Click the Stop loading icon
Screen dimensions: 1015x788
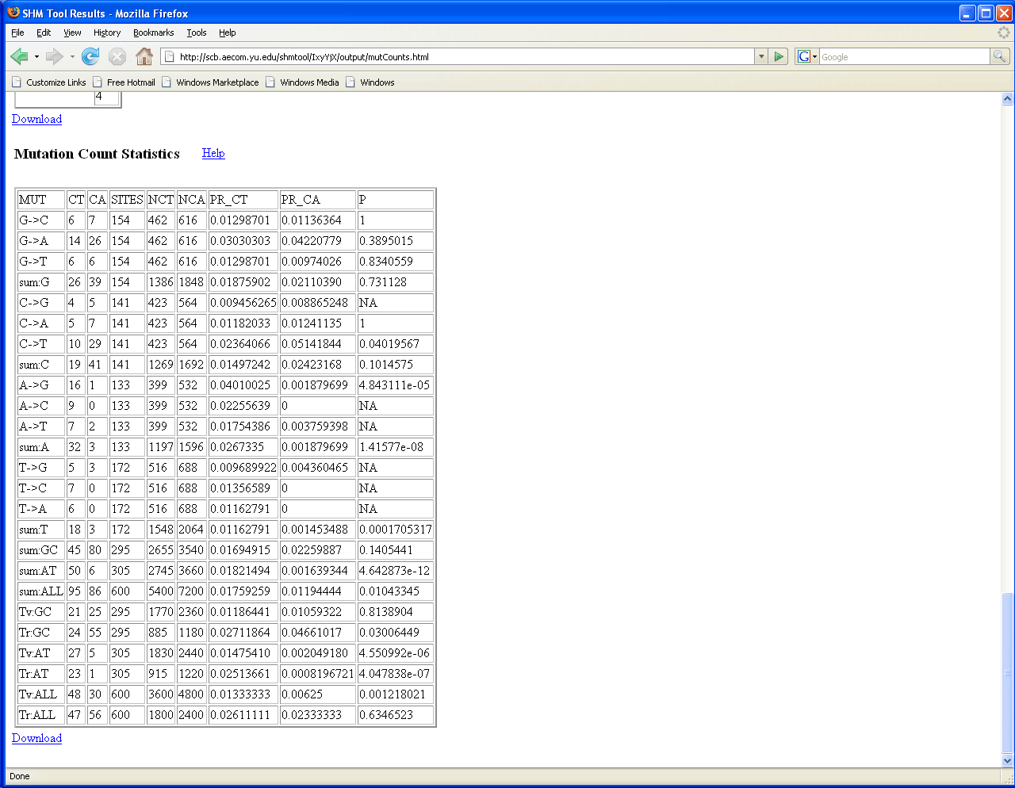(x=117, y=56)
